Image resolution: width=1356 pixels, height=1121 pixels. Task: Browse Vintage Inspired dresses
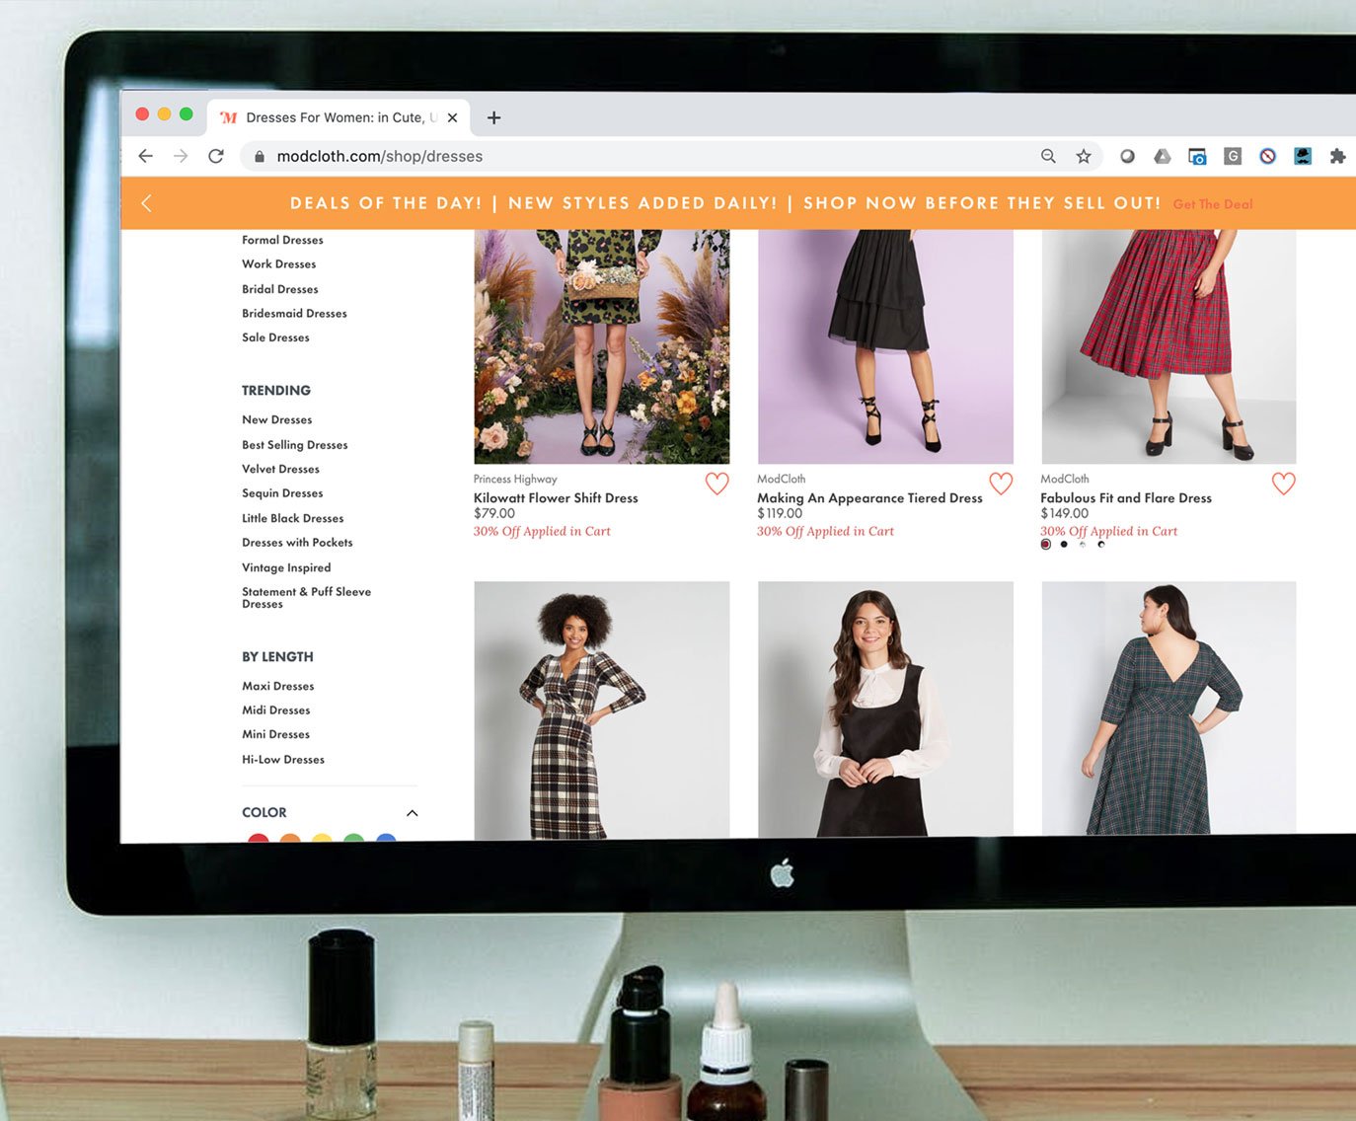pos(286,568)
